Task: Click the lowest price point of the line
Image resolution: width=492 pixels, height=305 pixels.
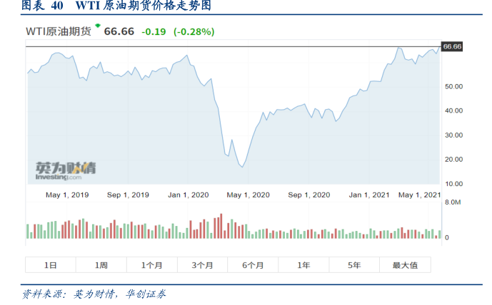Action: (243, 167)
